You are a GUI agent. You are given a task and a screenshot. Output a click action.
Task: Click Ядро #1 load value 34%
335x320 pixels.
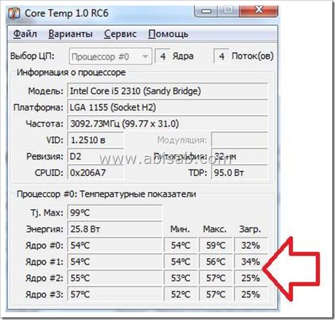pyautogui.click(x=251, y=262)
